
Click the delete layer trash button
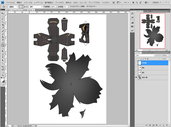point(167,125)
